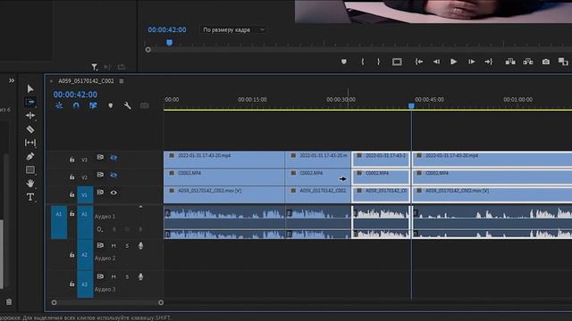572x321 pixels.
Task: Click the timeline playhead marker
Action: pyautogui.click(x=411, y=105)
